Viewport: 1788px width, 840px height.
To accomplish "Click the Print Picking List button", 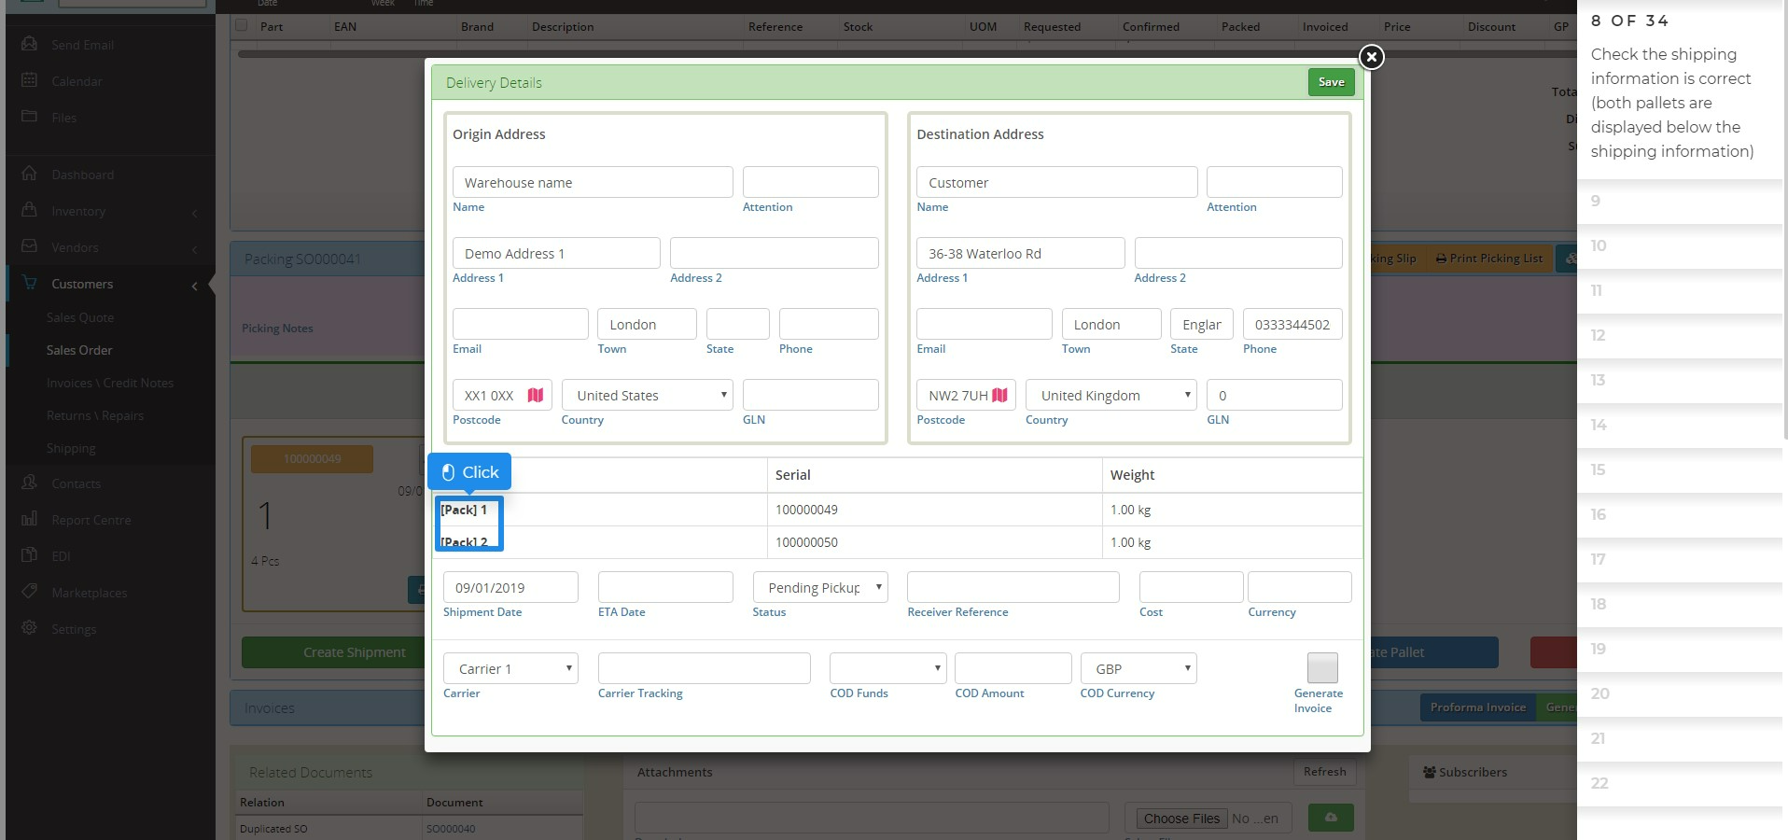I will coord(1488,259).
